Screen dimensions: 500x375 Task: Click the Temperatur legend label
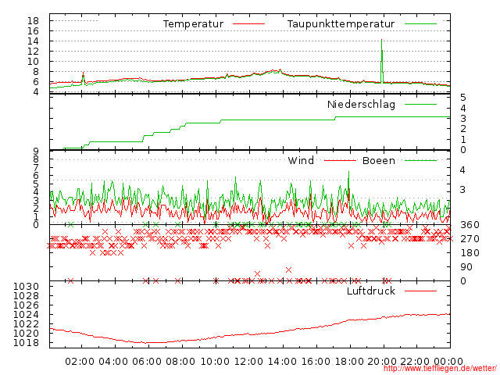193,24
